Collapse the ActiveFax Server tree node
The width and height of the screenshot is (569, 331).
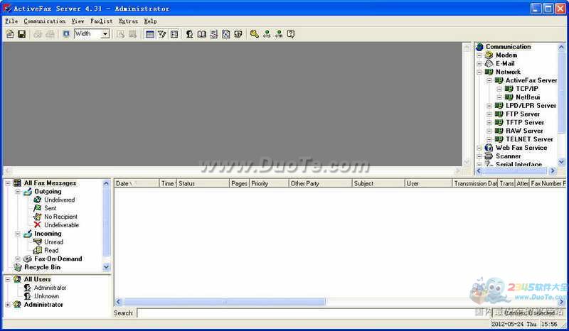(x=489, y=80)
